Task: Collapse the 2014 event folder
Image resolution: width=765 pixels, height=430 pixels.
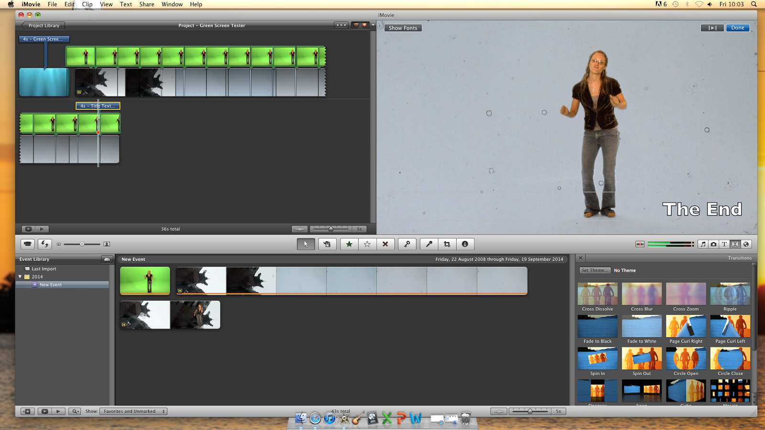Action: 20,277
